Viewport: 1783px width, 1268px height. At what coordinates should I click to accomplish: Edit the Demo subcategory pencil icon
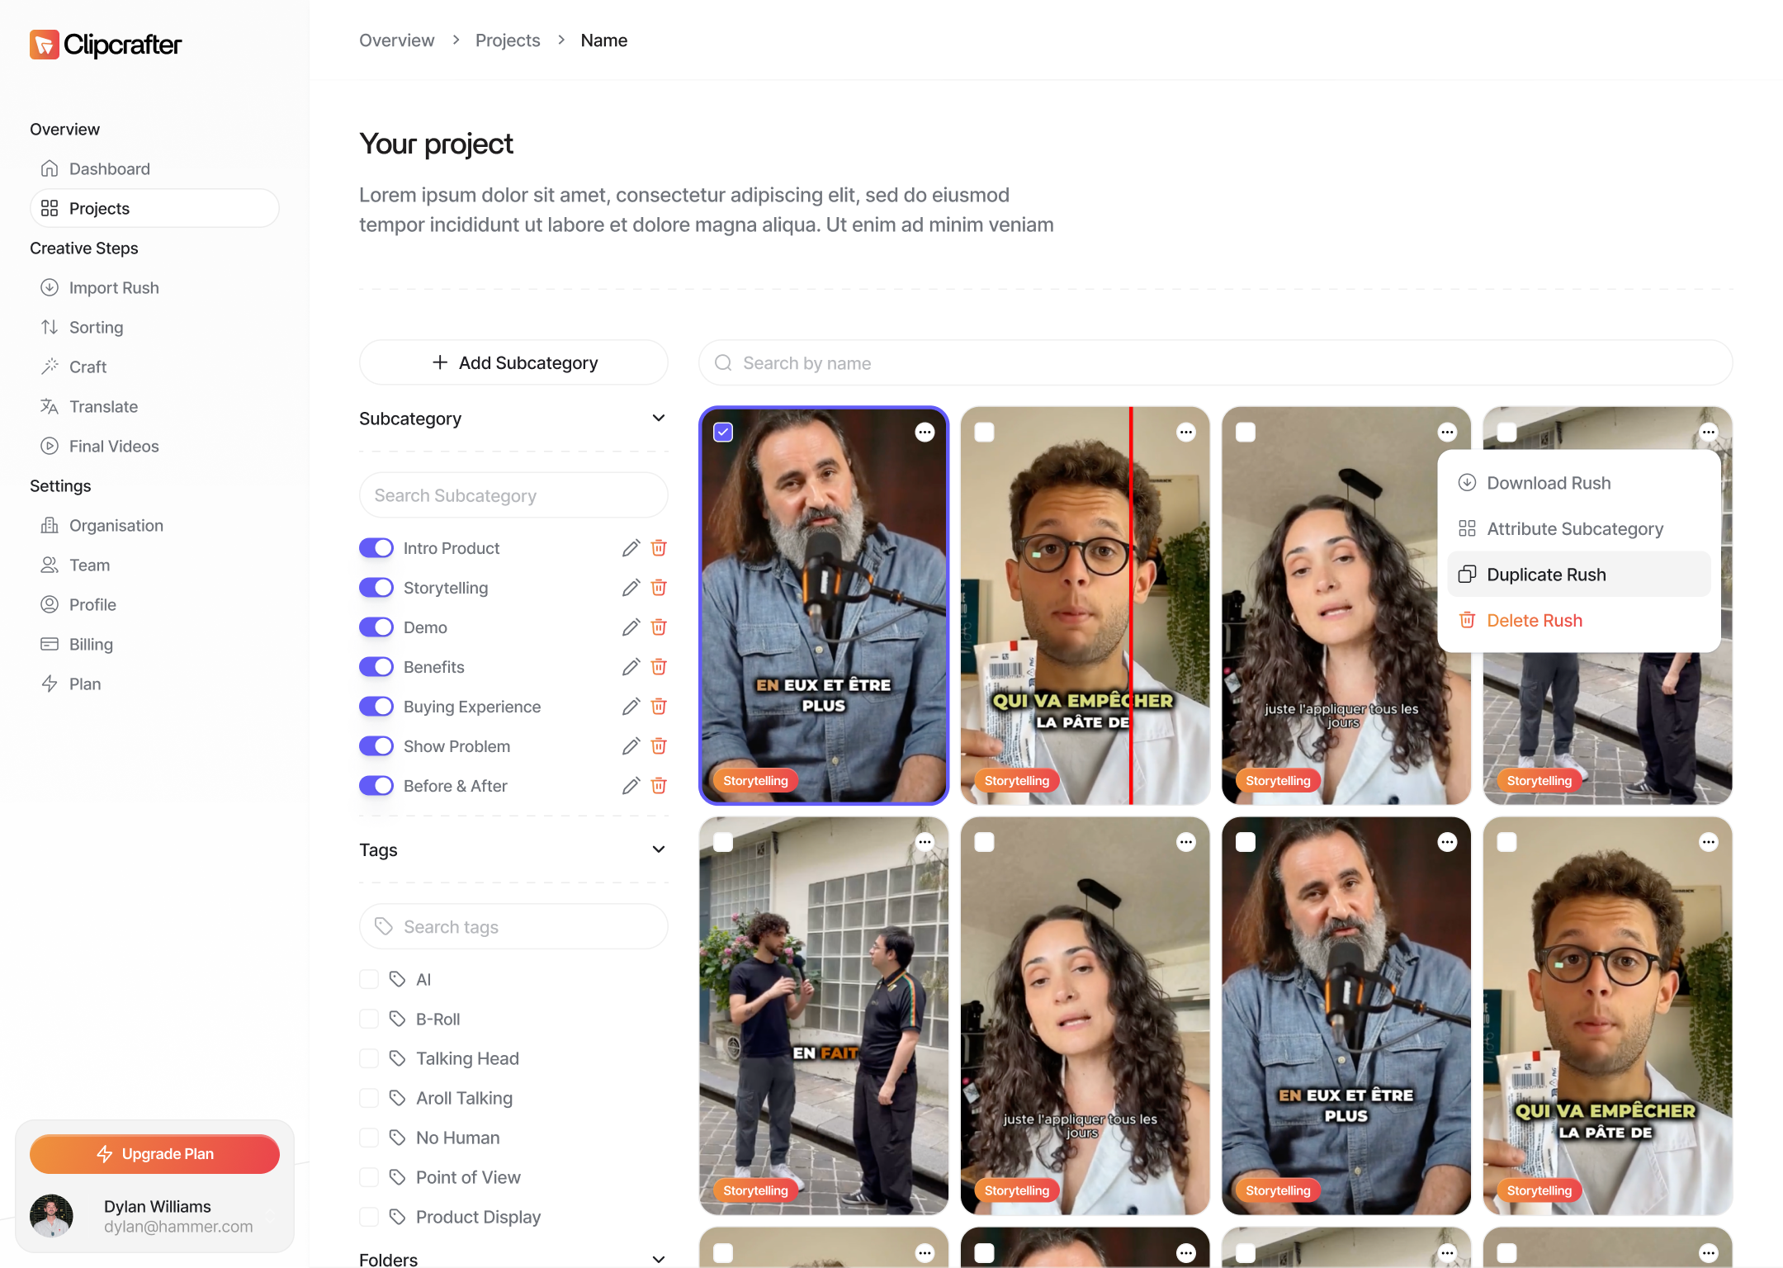[x=631, y=627]
